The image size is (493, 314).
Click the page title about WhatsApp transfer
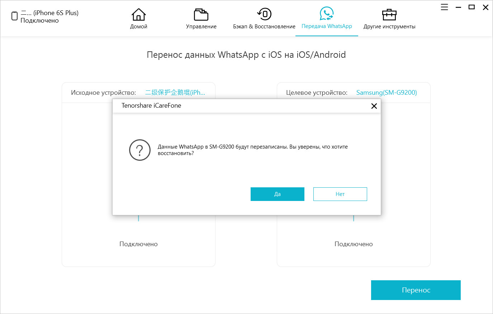(x=246, y=55)
